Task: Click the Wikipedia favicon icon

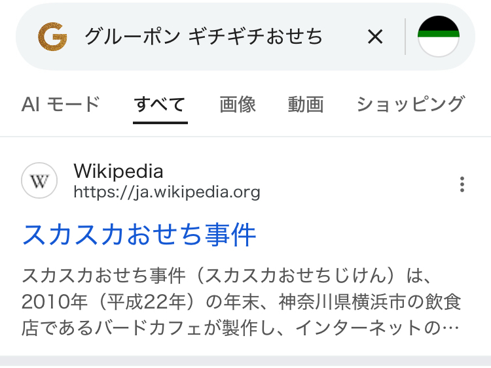Action: [39, 181]
